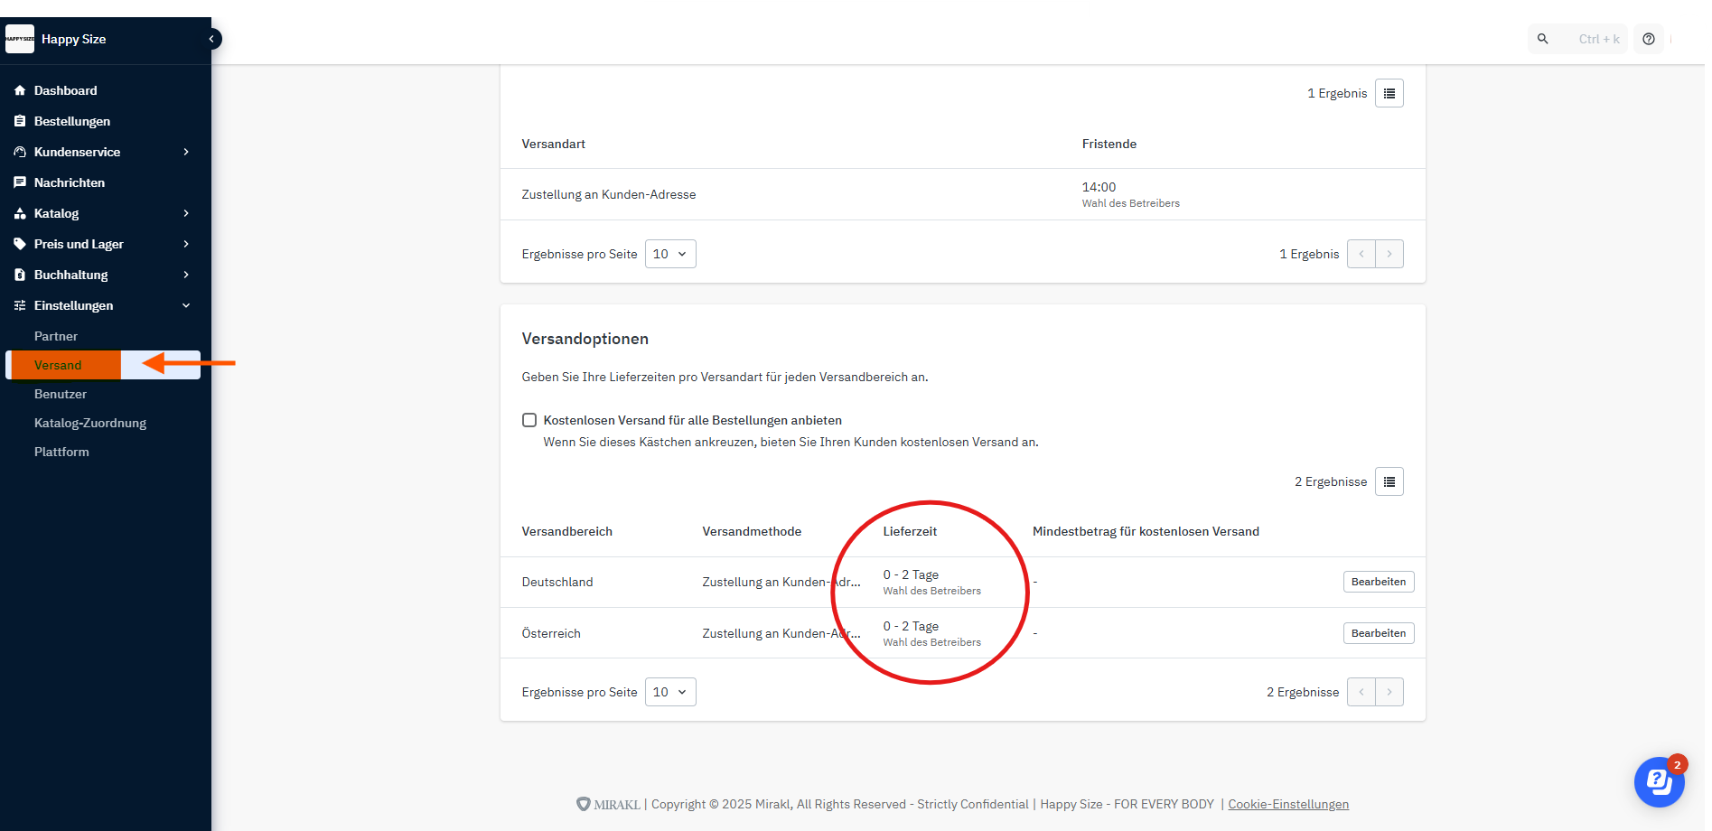1712x831 pixels.
Task: Open Ergebnisse pro Seite dropdown in Versandoptionen
Action: coord(669,692)
